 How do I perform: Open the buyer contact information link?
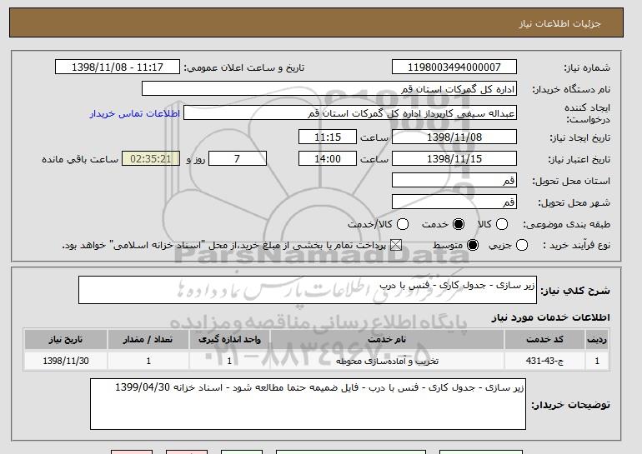pos(135,113)
